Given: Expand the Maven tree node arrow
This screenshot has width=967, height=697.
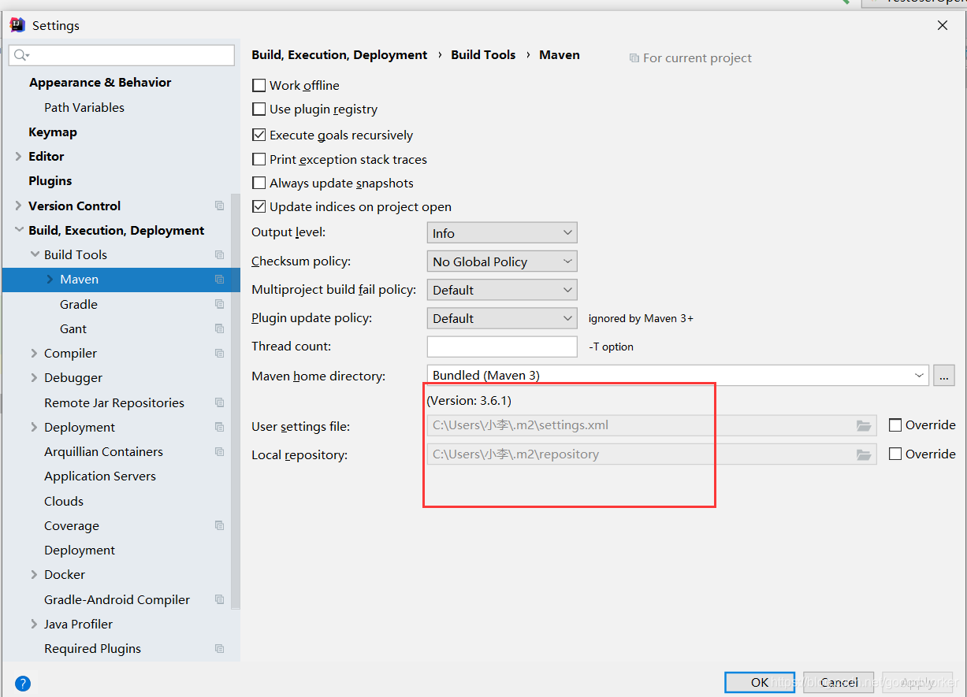Looking at the screenshot, I should 50,279.
